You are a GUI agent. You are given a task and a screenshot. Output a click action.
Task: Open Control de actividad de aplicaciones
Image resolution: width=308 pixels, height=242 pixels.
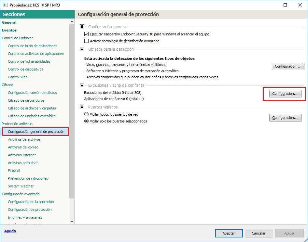pos(36,54)
